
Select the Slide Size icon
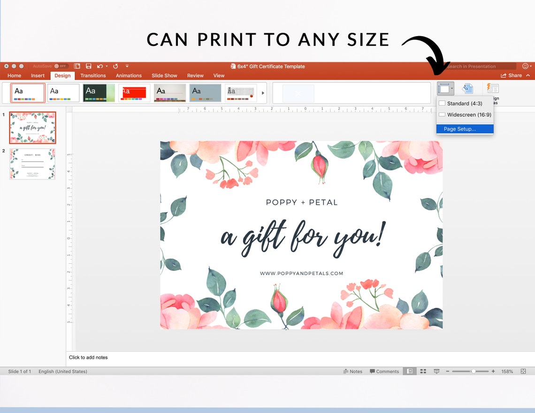[443, 88]
